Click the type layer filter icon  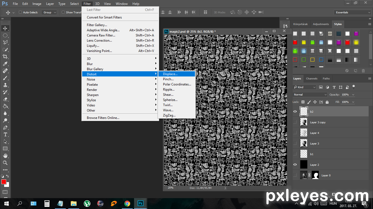pos(334,87)
